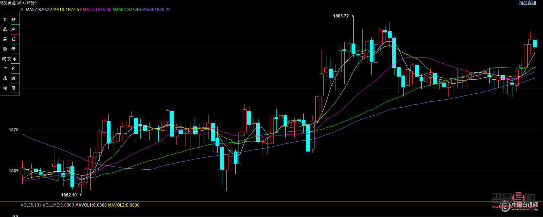Click the white MA5:1879.22 legend
Viewport: 543px width, 217px height.
(39, 10)
